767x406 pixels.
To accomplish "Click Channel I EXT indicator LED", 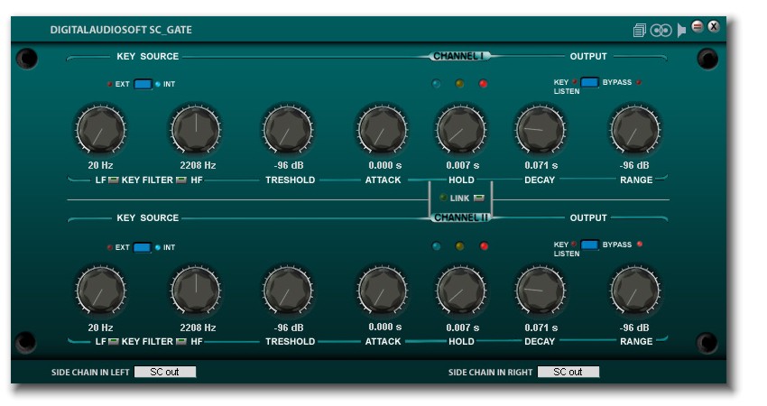I will (110, 84).
